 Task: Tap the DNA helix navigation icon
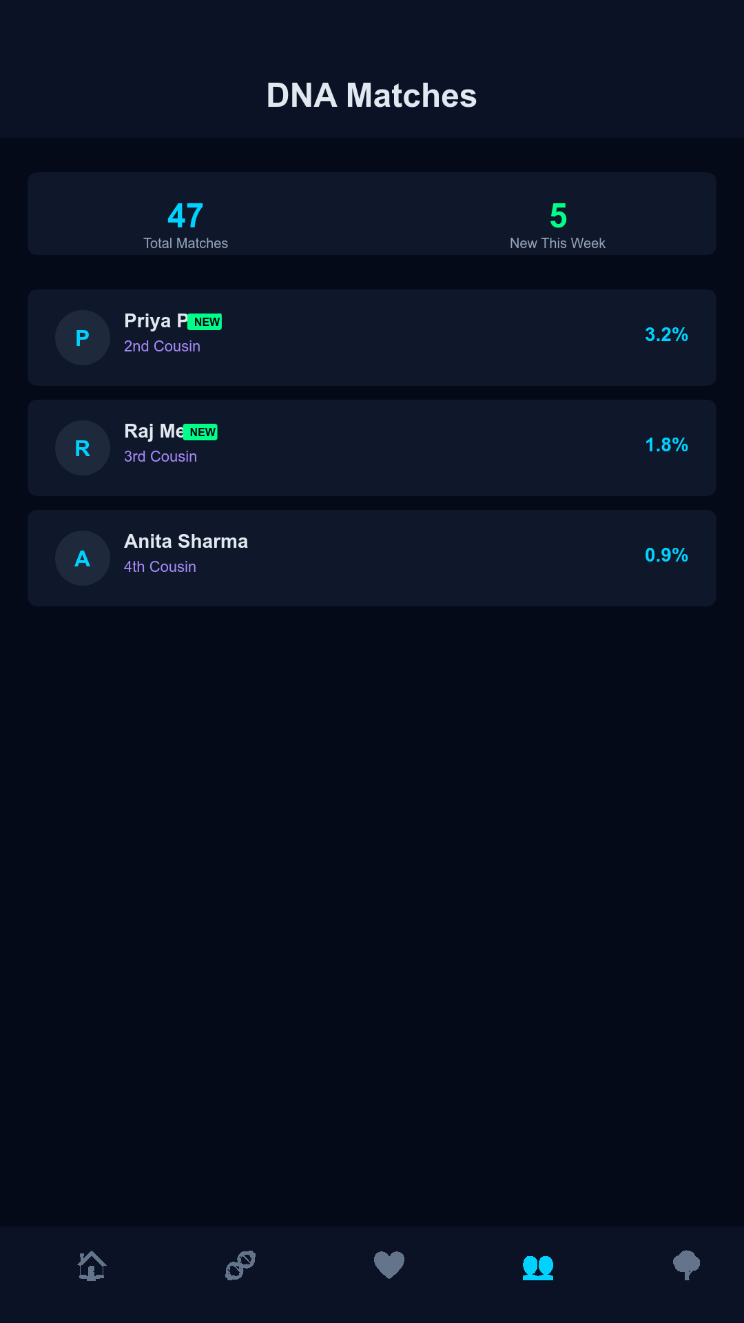(x=240, y=1265)
